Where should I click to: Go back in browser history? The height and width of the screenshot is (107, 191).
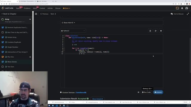pos(1,4)
